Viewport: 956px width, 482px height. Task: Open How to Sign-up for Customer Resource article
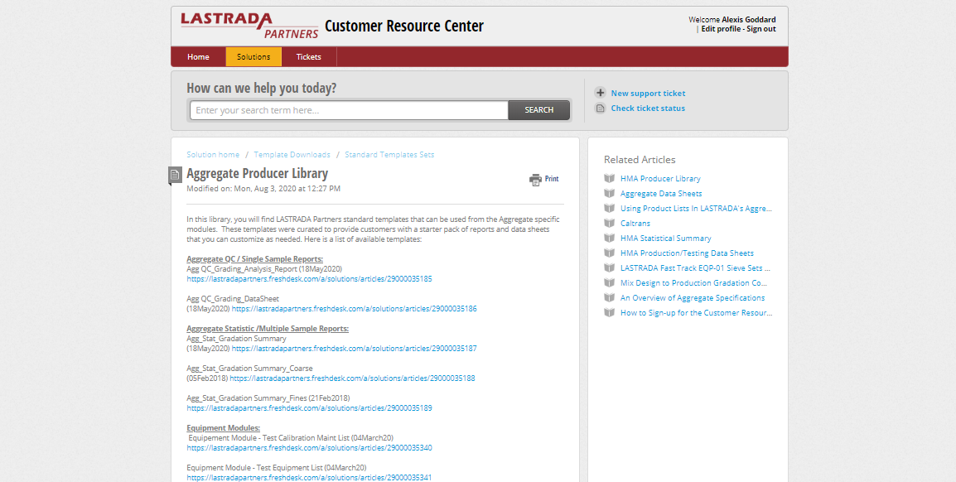696,312
